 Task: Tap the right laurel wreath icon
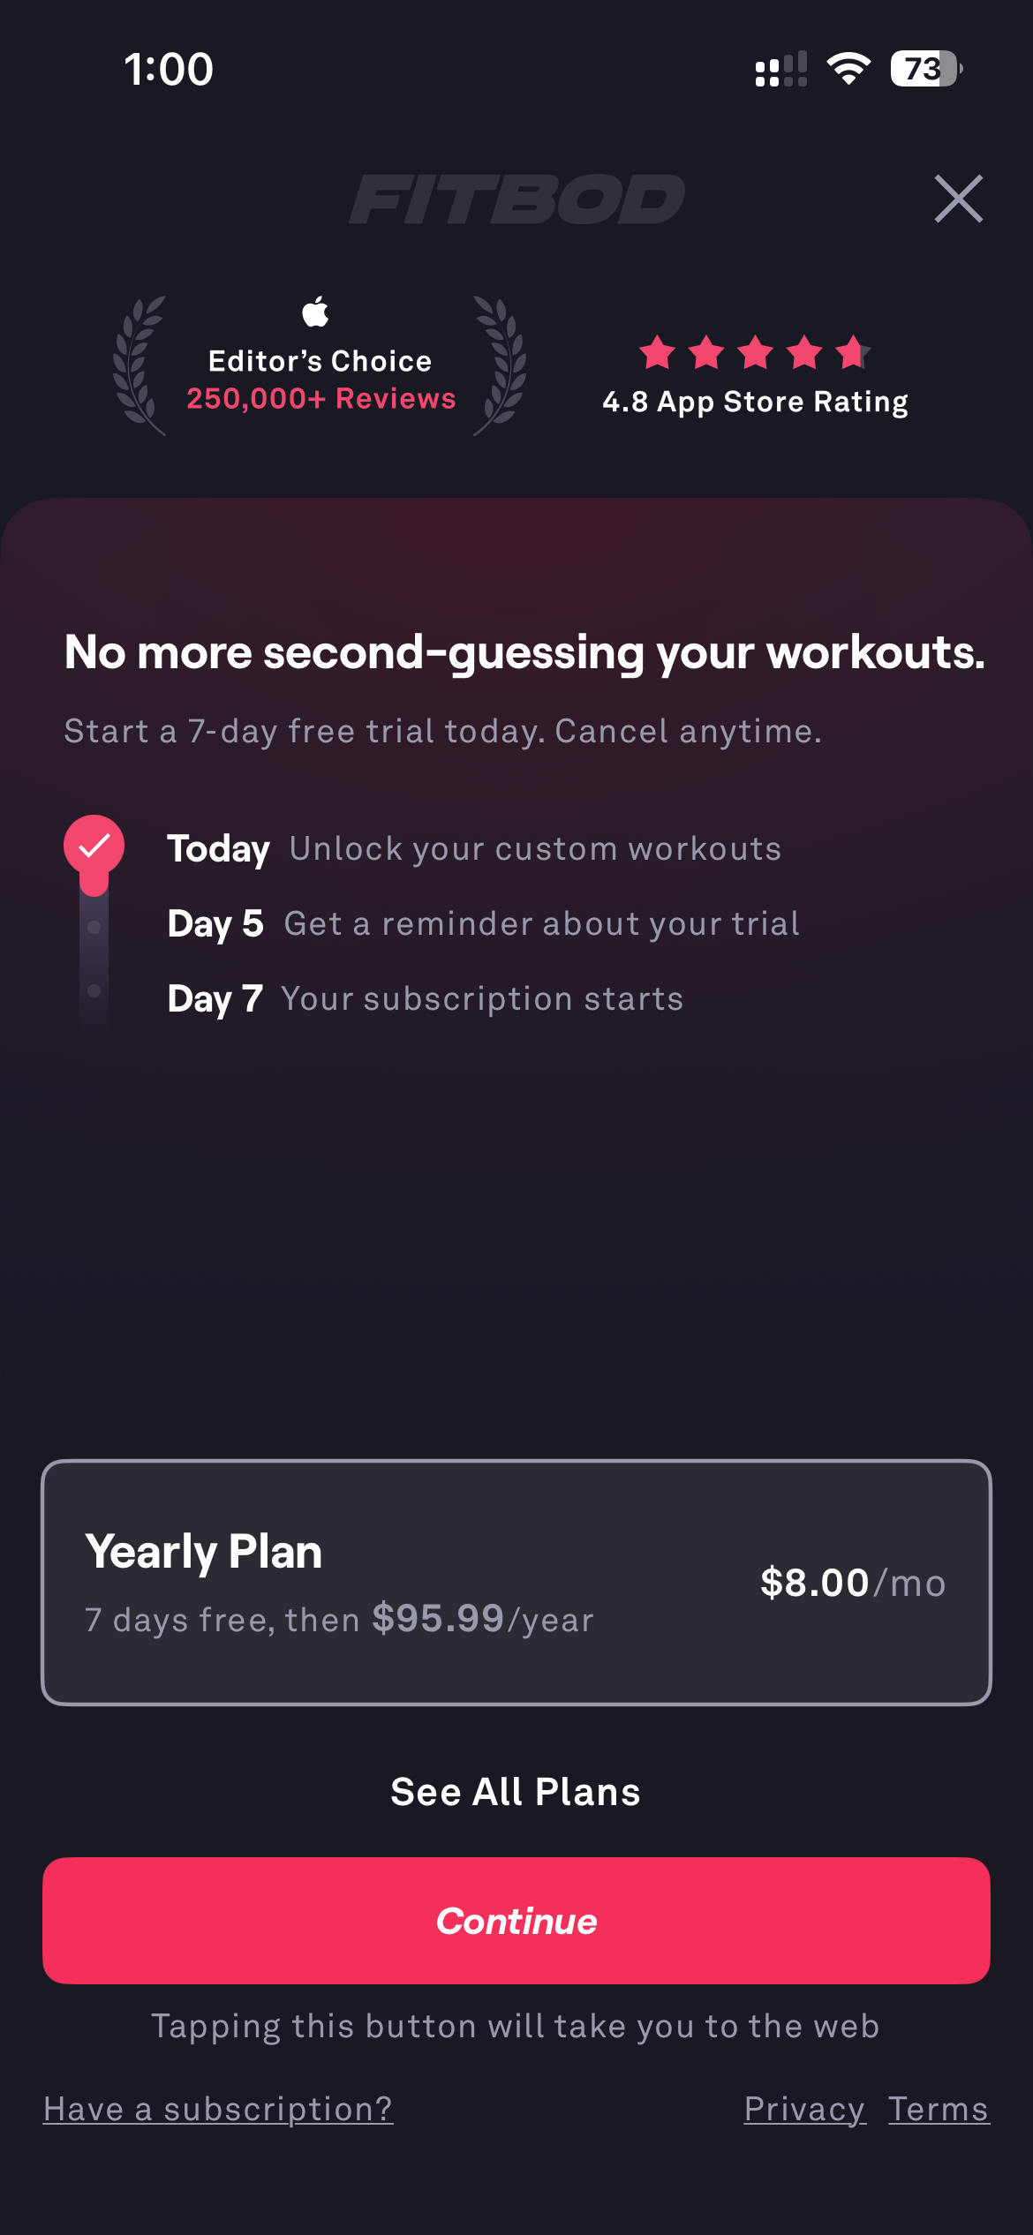(501, 365)
